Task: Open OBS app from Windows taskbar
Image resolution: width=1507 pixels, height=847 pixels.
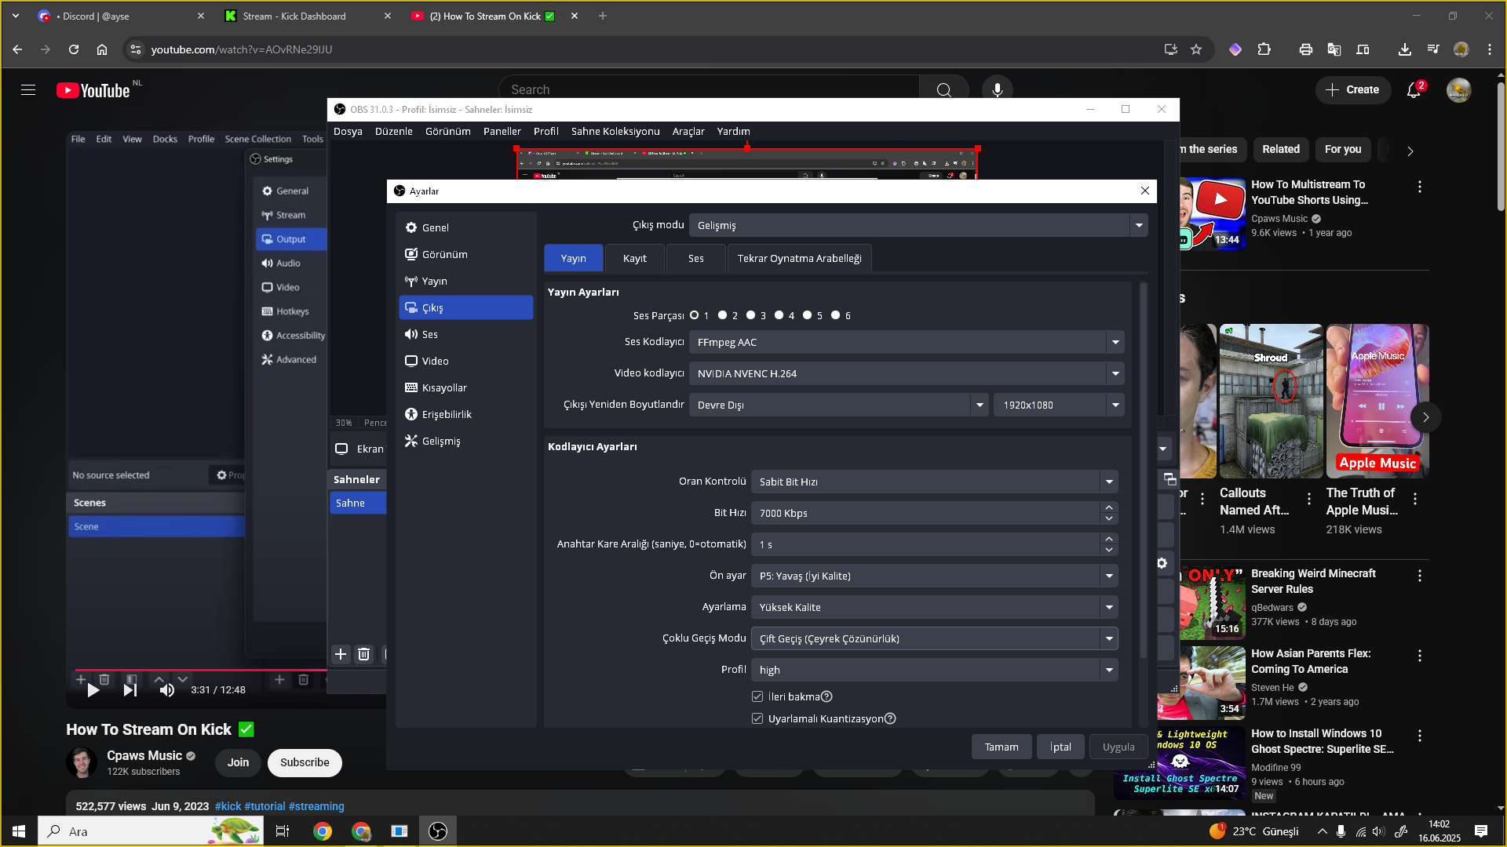Action: (x=438, y=831)
